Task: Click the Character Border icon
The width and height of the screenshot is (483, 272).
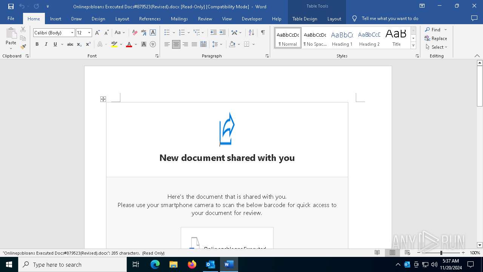Action: [153, 33]
